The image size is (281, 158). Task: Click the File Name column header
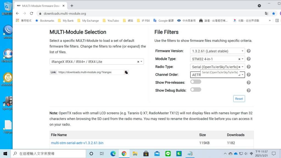click(59, 135)
